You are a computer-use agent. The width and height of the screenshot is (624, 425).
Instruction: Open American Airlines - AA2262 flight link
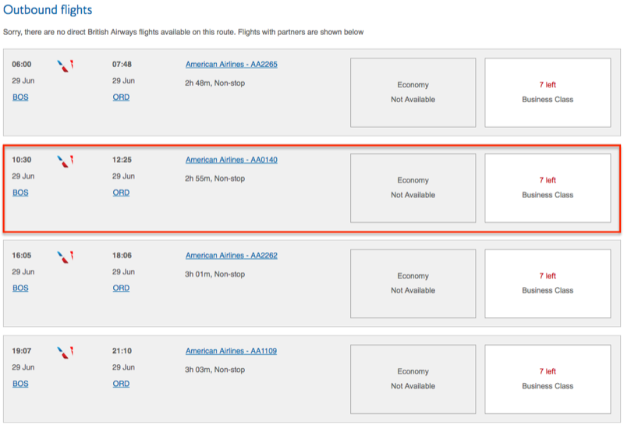coord(231,256)
